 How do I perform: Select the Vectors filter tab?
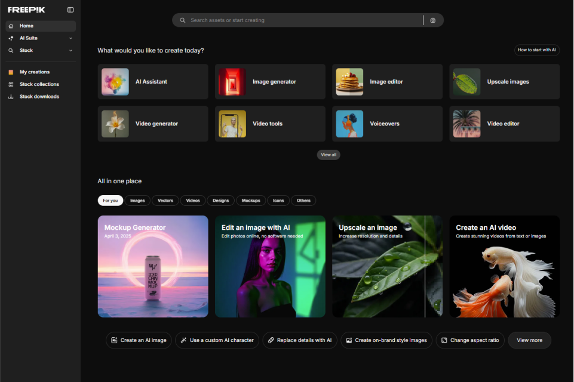(x=165, y=201)
